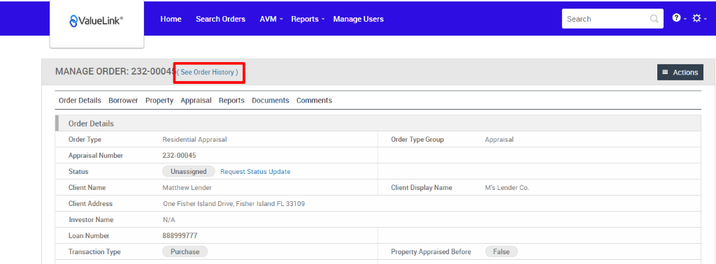Click the ValueLink logo
The width and height of the screenshot is (716, 264).
click(96, 20)
